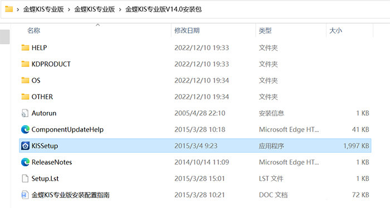This screenshot has height=208, width=390.
Task: Click KISSetup size 1,997 KB
Action: (356, 146)
